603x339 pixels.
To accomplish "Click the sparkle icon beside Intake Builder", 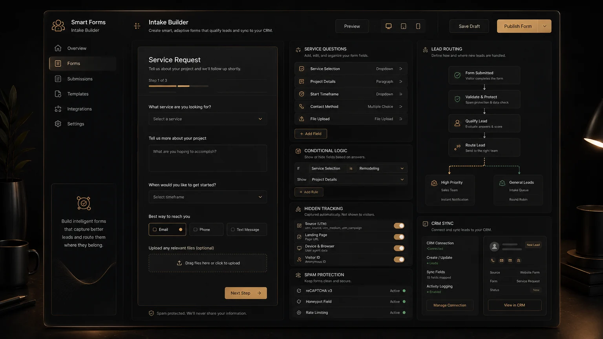I will 137,26.
